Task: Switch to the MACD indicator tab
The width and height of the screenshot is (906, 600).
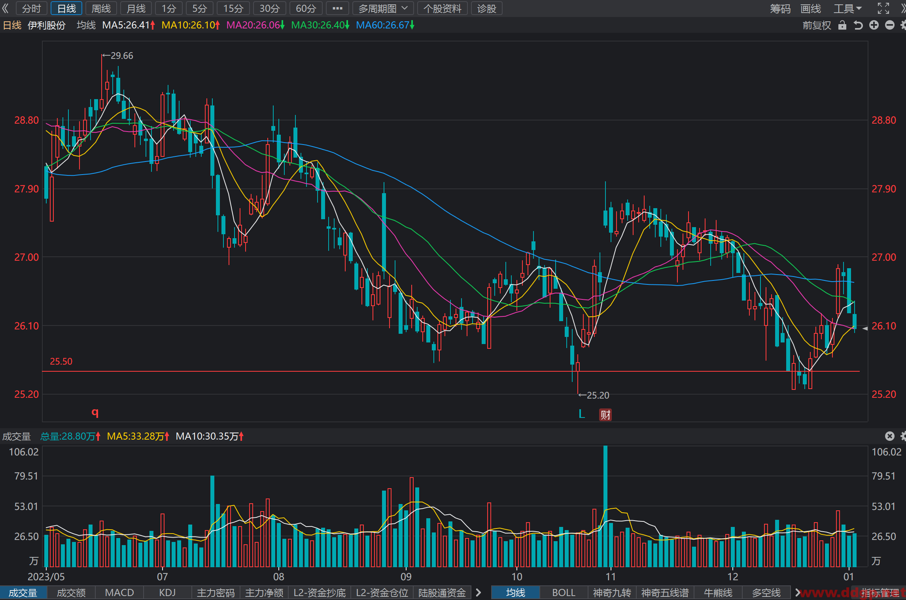Action: click(119, 593)
